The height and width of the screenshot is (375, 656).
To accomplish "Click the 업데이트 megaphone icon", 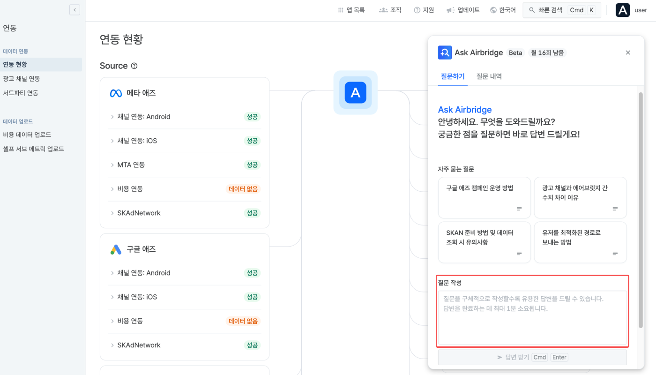I will coord(450,10).
